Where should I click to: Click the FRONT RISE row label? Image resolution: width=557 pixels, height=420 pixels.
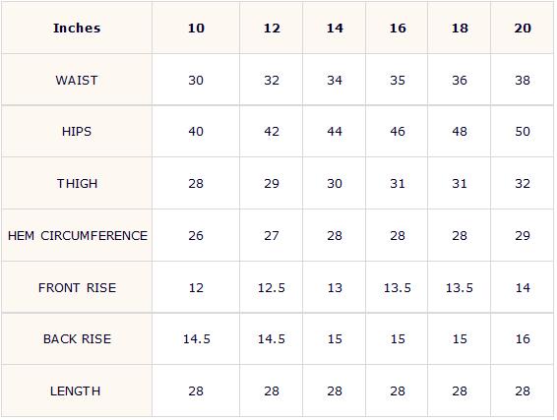tap(77, 287)
